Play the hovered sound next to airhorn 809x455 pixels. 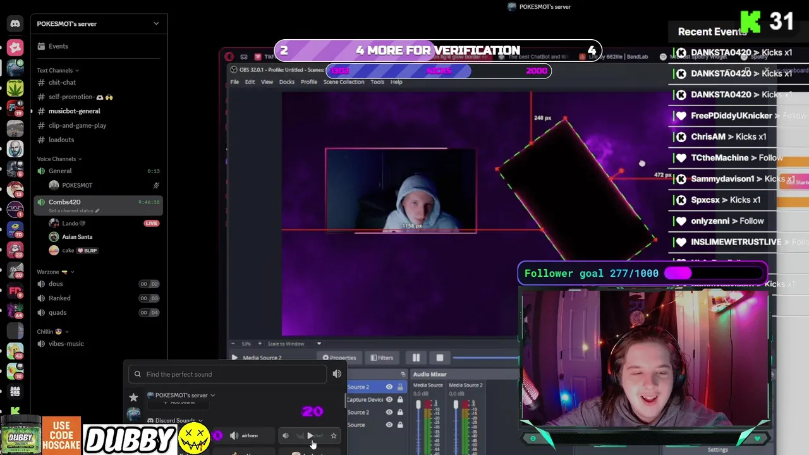click(x=310, y=435)
